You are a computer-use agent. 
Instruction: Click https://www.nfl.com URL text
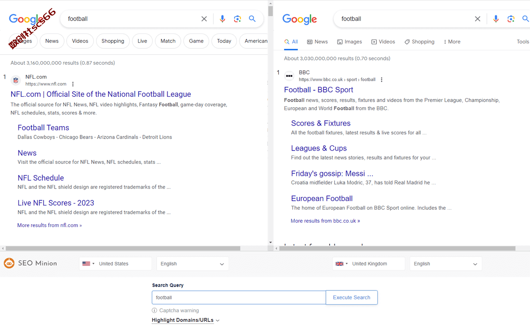(46, 84)
